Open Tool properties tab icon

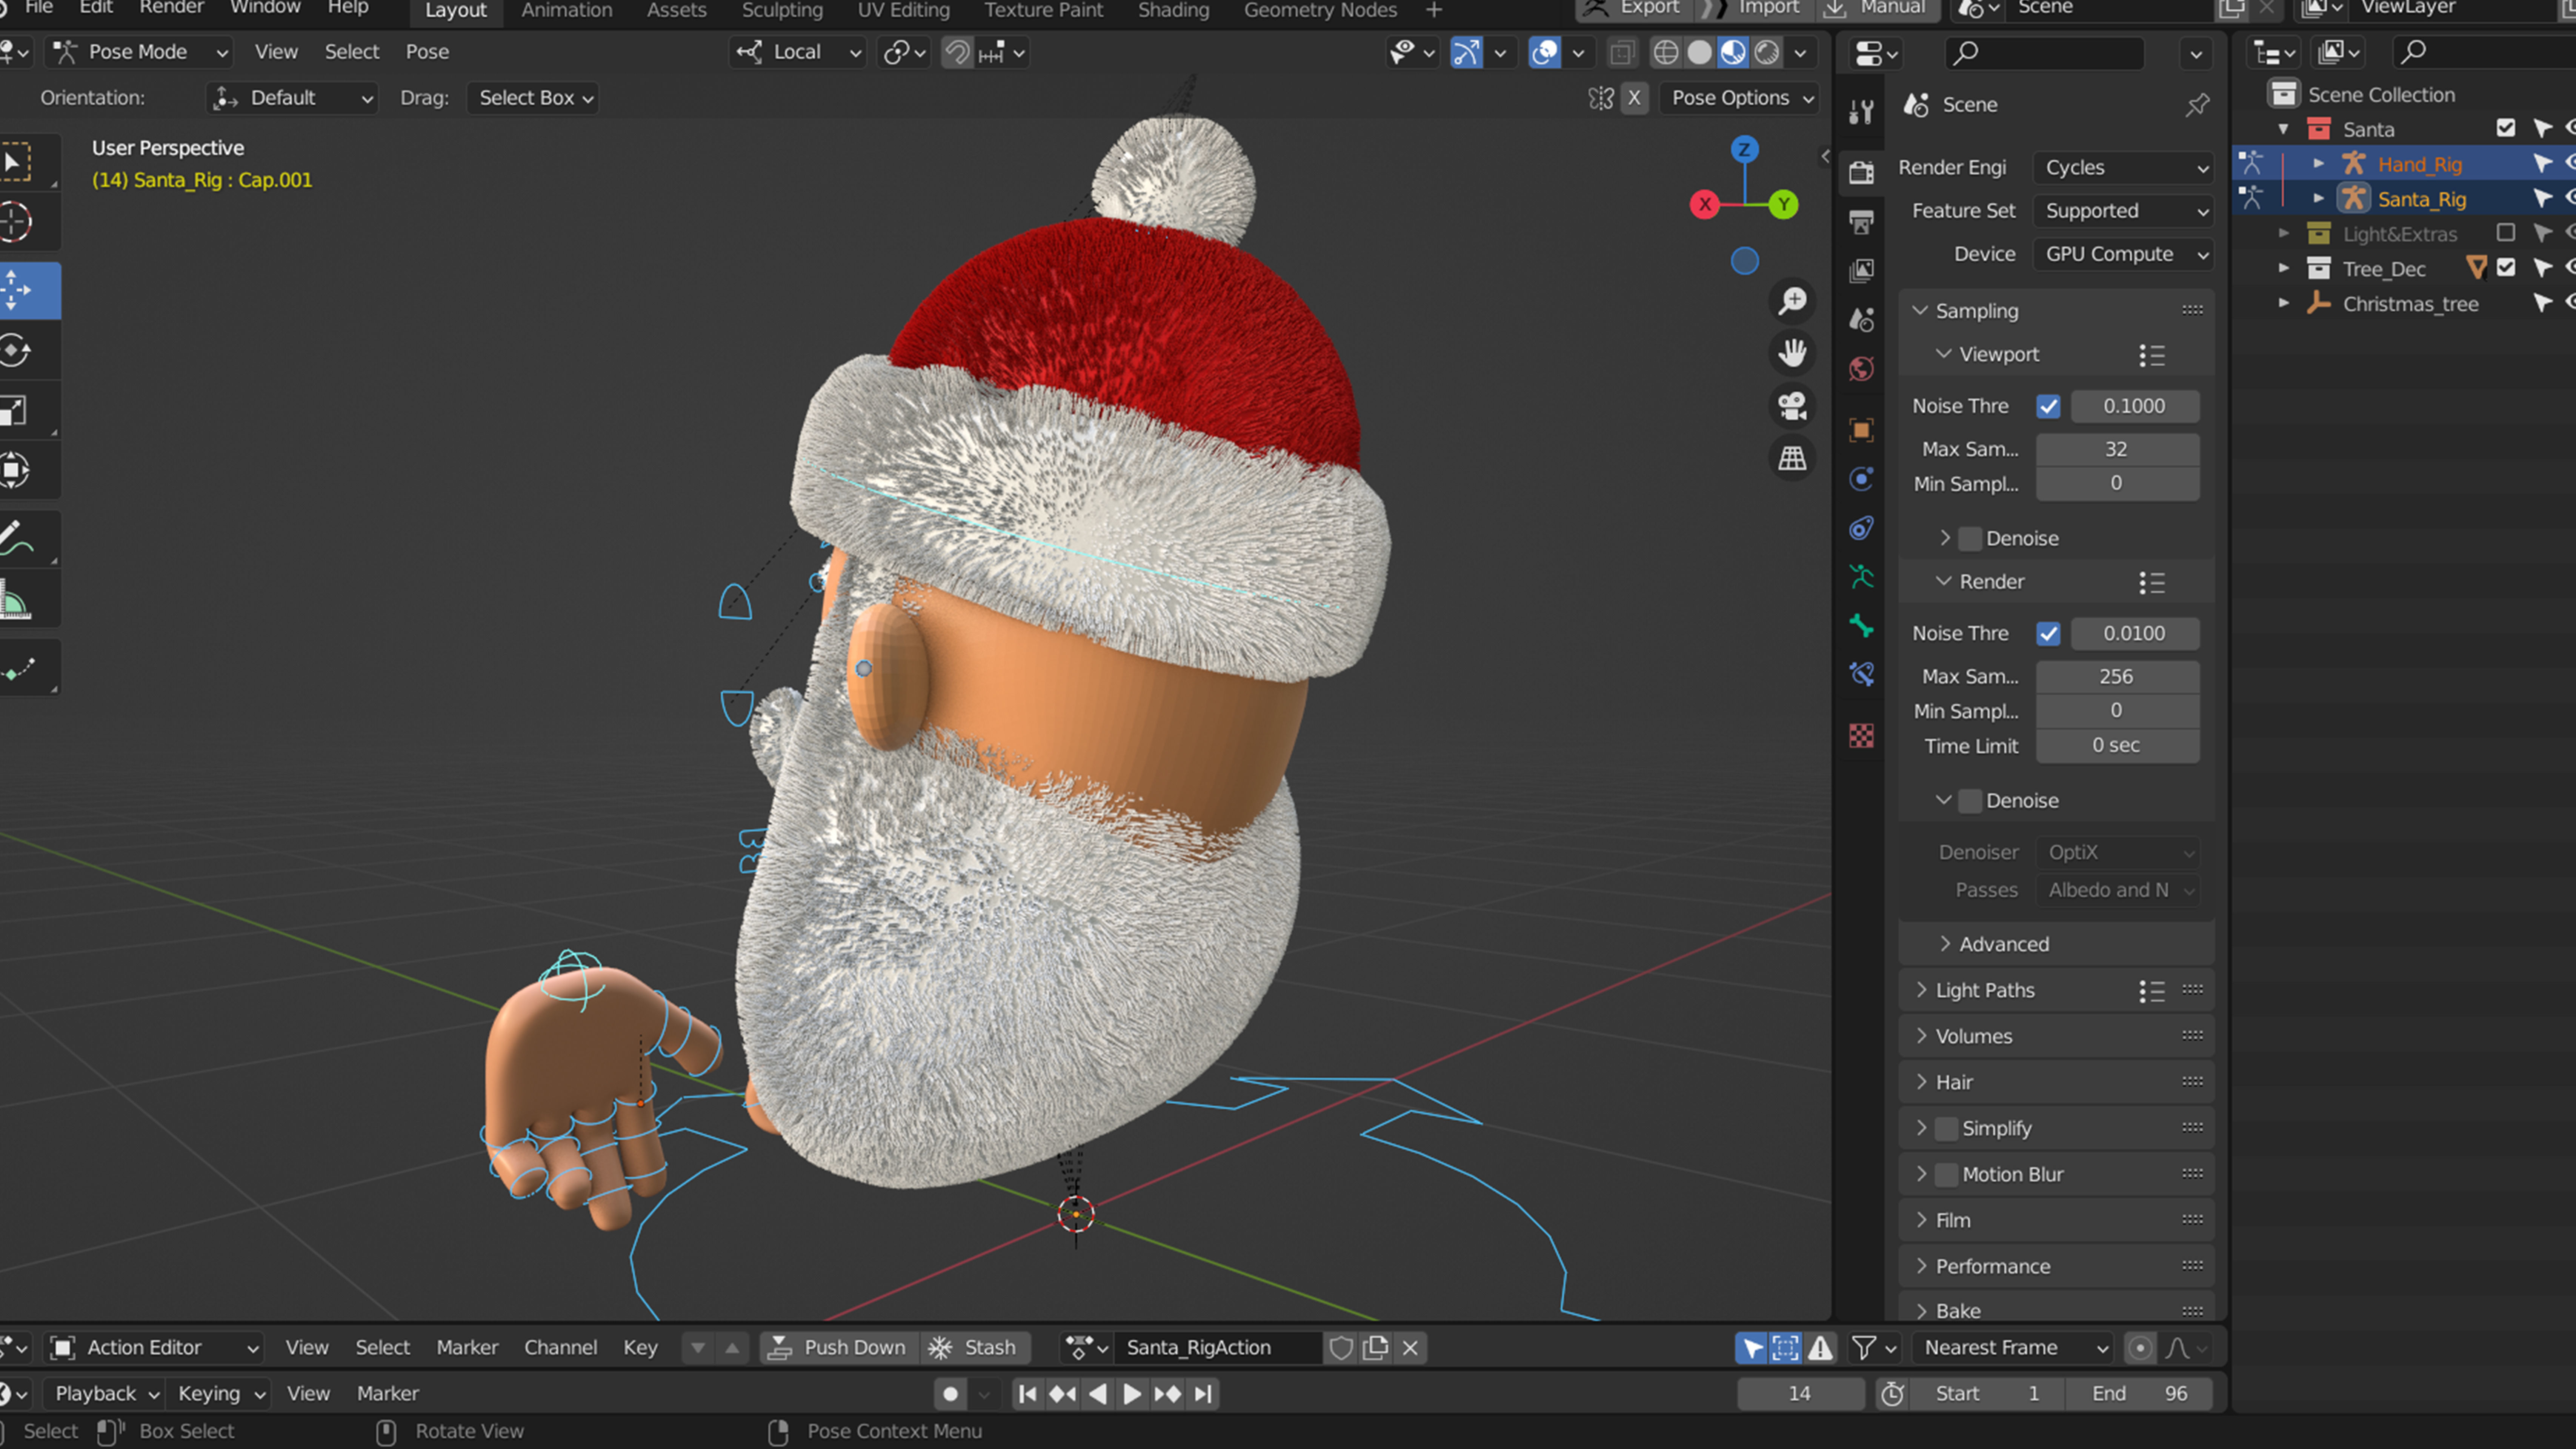(1861, 112)
